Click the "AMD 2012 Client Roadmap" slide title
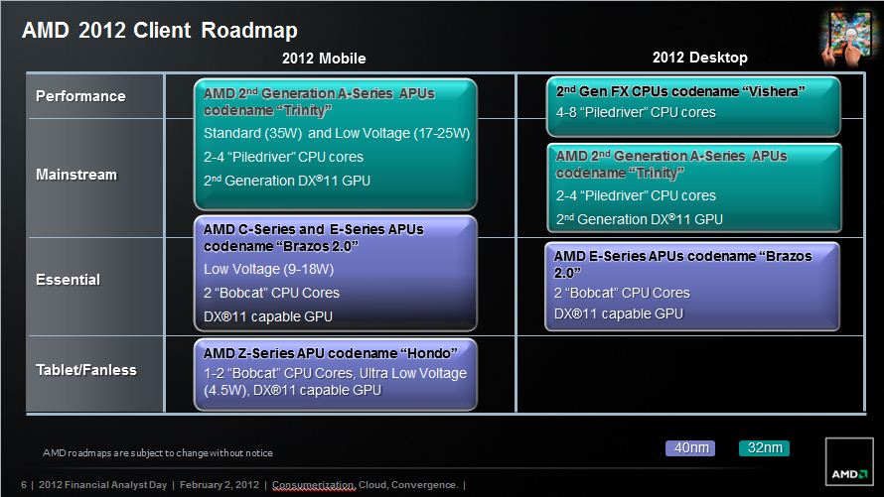884x497 pixels. click(x=160, y=31)
